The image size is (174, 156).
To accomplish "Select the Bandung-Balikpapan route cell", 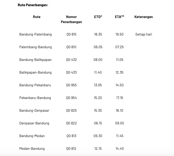I will [x=35, y=60].
